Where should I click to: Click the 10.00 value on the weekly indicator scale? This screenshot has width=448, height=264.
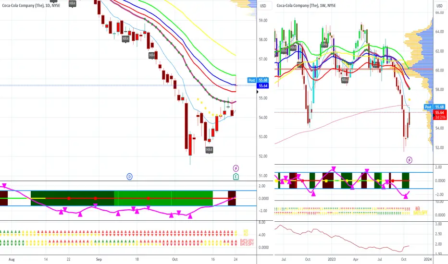pyautogui.click(x=439, y=202)
